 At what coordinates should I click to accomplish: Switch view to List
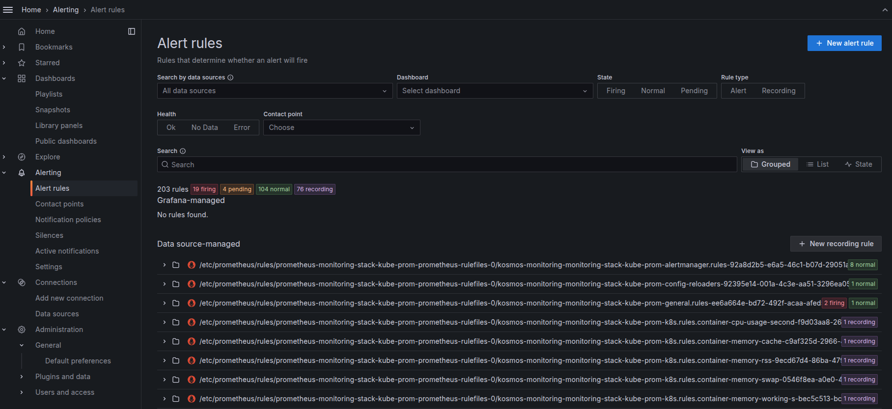[817, 164]
